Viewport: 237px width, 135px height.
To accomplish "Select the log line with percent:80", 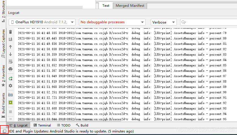I will point(122,38).
